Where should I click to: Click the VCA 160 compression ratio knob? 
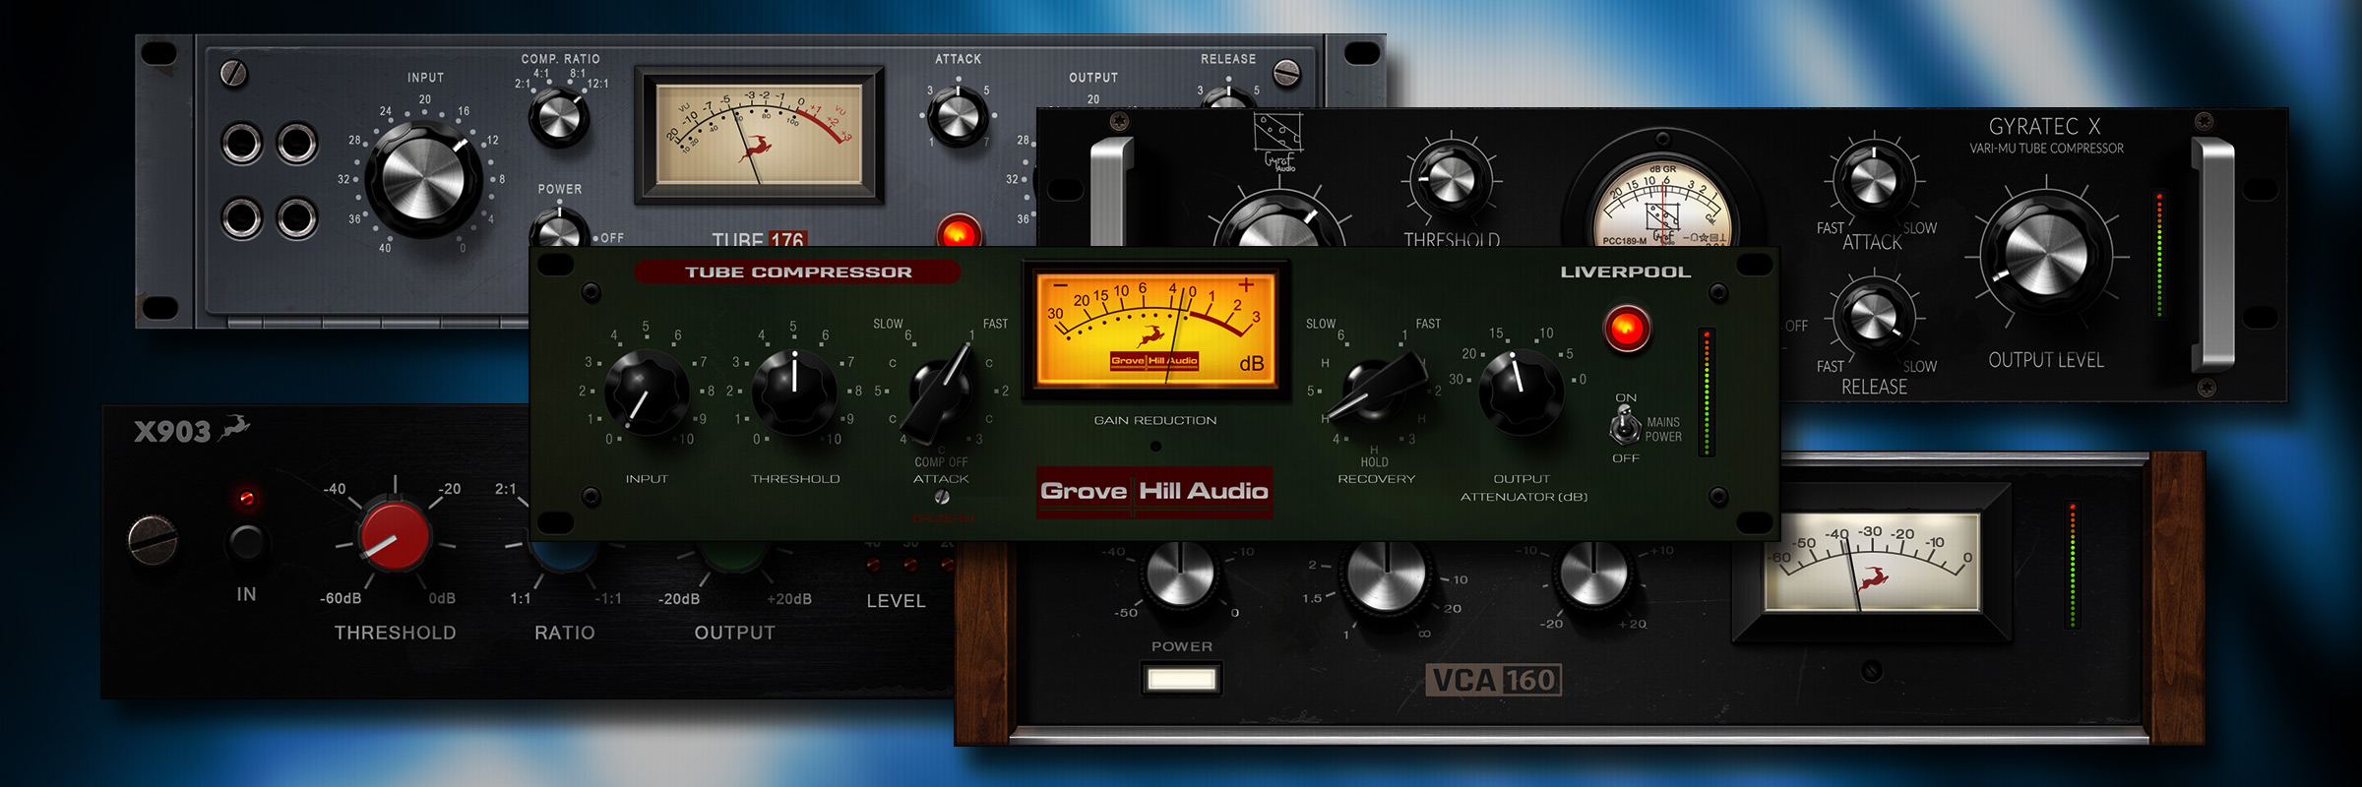click(1386, 576)
